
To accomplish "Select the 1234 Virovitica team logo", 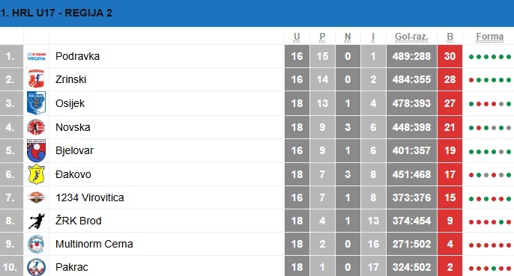I will tap(36, 197).
